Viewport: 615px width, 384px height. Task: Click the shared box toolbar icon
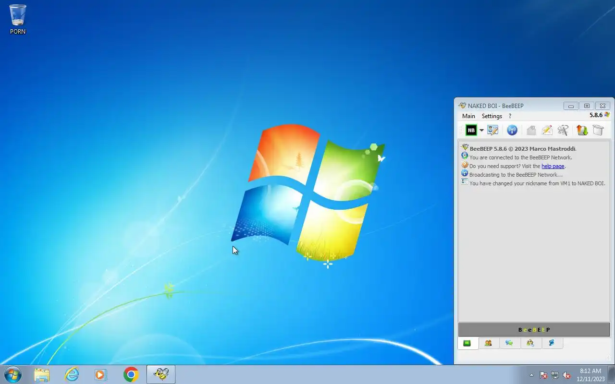click(598, 130)
